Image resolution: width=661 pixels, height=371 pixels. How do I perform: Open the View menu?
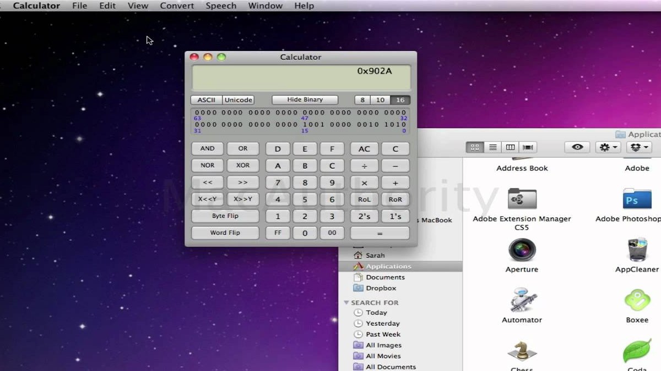(x=138, y=5)
